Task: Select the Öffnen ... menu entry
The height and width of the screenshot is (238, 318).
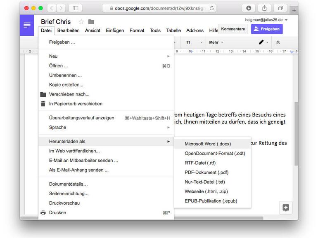Action: [106, 66]
